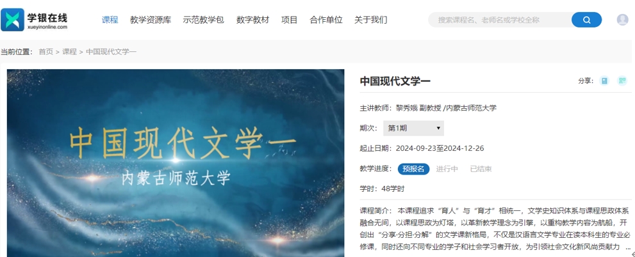Open the user avatar profile icon
The height and width of the screenshot is (257, 635).
[622, 19]
